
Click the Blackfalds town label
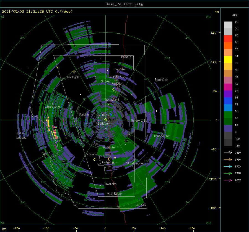[118, 76]
